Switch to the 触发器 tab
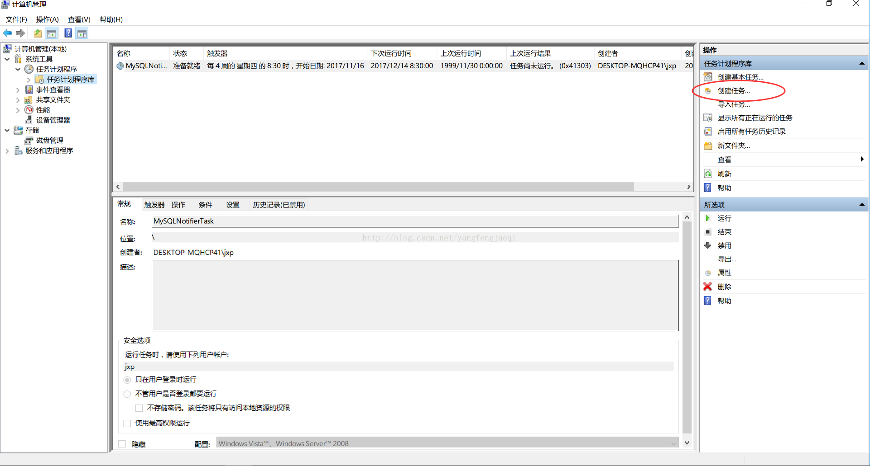Image resolution: width=870 pixels, height=466 pixels. (154, 205)
